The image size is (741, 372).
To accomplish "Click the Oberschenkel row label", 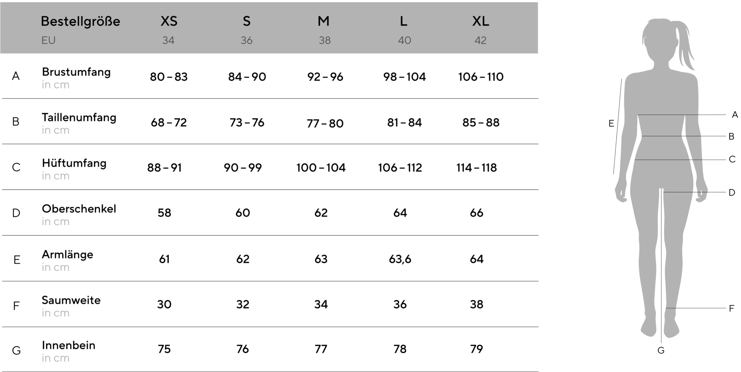I will point(79,209).
